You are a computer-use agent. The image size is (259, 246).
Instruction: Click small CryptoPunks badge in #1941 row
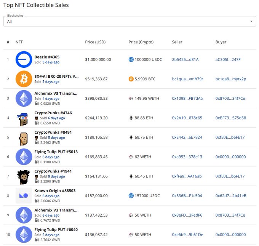(37, 177)
